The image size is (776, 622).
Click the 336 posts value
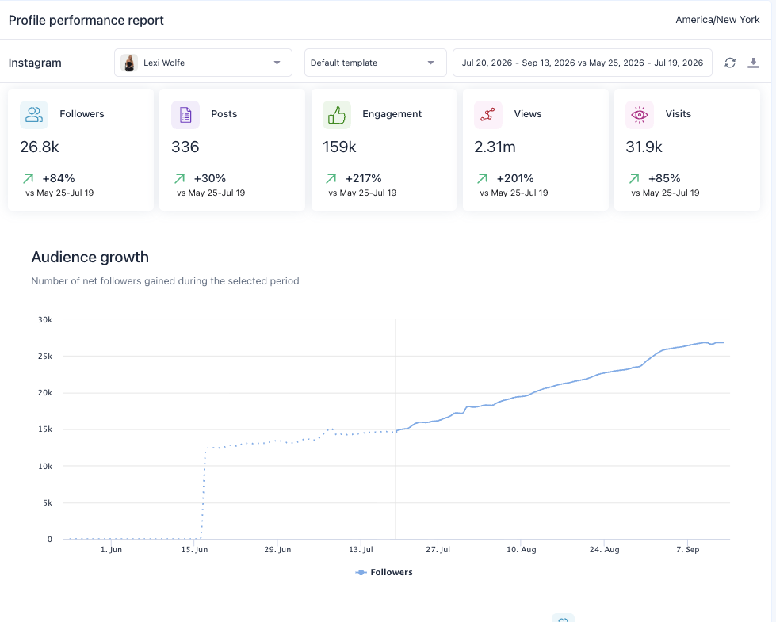click(185, 147)
